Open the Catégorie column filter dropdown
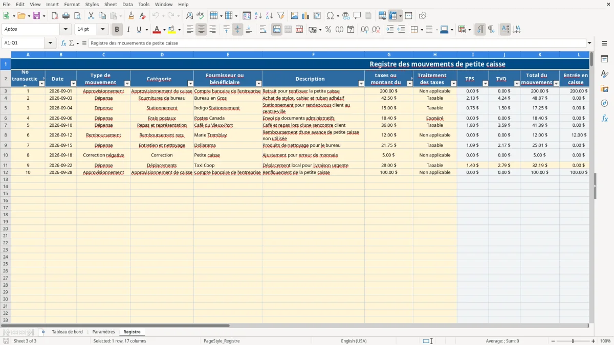The width and height of the screenshot is (614, 345). 190,83
